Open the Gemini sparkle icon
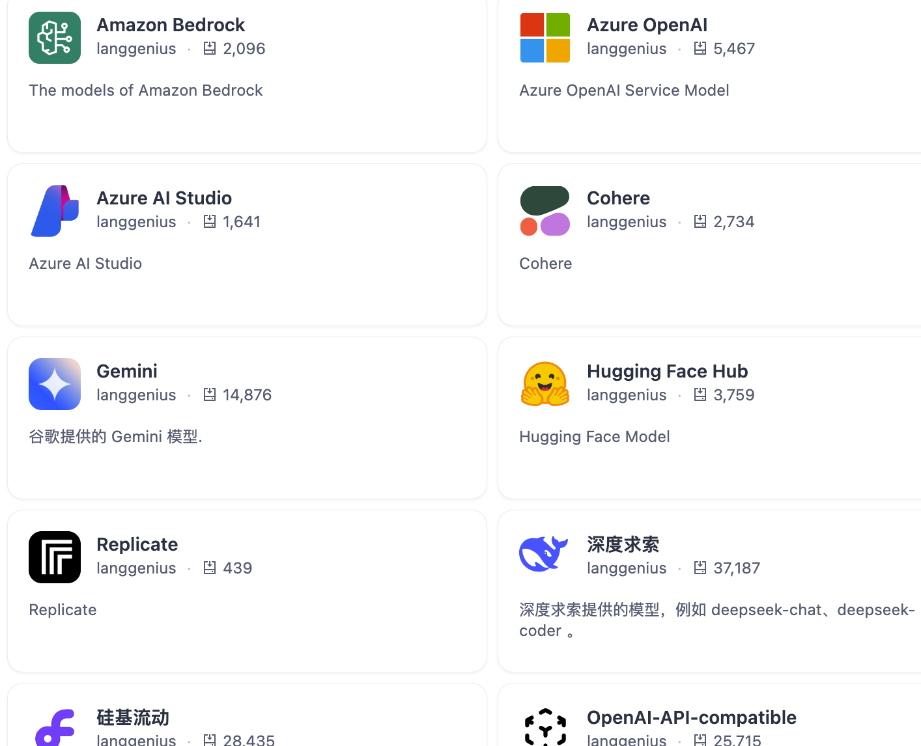This screenshot has height=746, width=921. (x=55, y=384)
